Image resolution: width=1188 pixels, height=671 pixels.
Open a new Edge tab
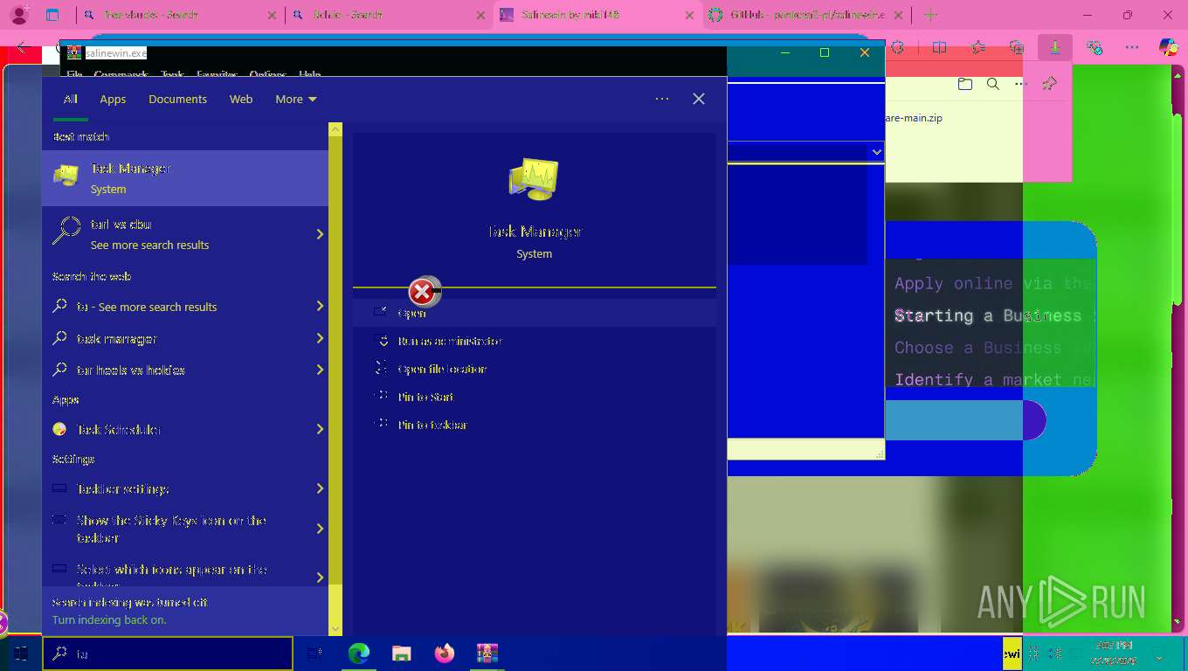tap(930, 15)
